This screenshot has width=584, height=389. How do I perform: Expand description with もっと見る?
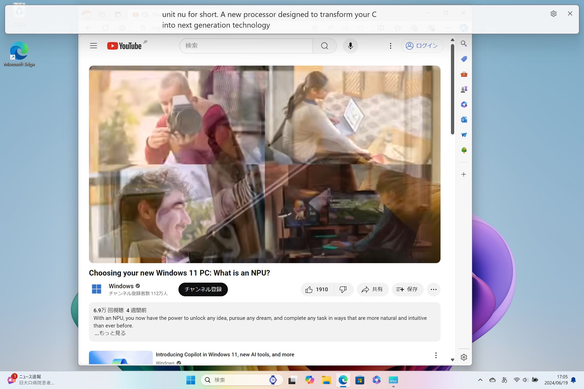(x=110, y=333)
